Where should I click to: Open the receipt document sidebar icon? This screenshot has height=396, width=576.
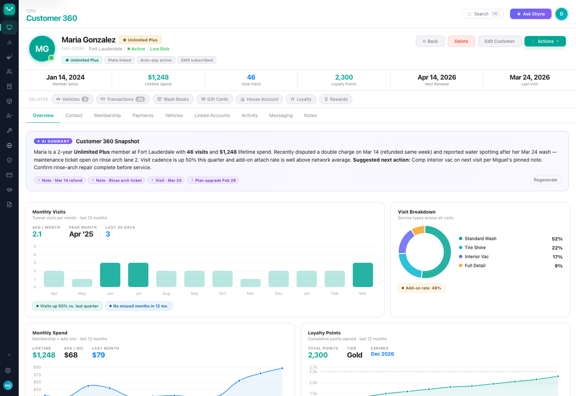point(9,86)
